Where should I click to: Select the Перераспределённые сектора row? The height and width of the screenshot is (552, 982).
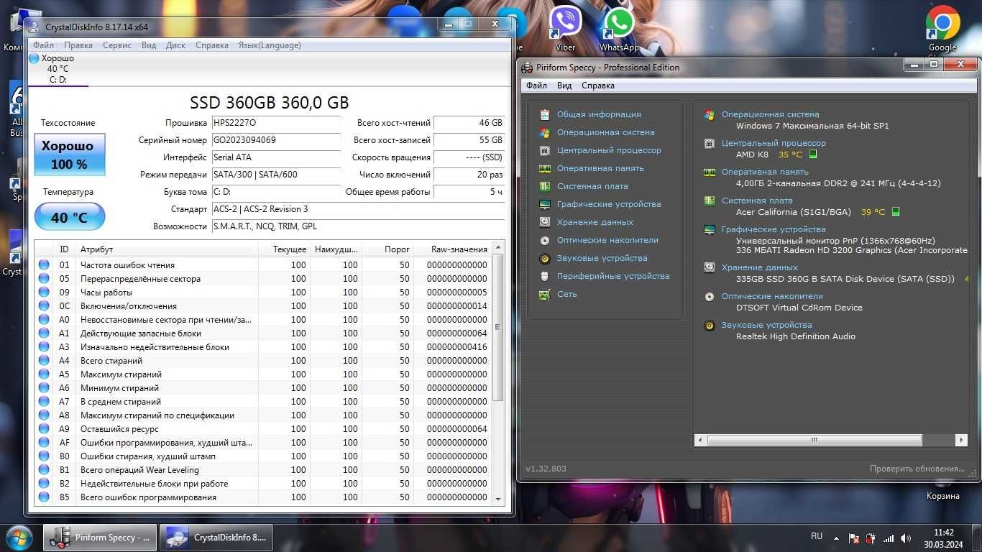click(x=264, y=278)
